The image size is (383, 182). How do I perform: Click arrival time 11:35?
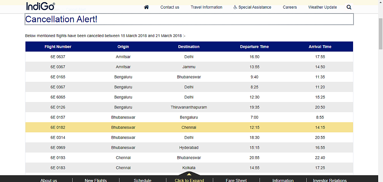tap(320, 77)
